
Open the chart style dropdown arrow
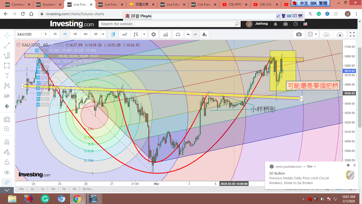[144, 34]
